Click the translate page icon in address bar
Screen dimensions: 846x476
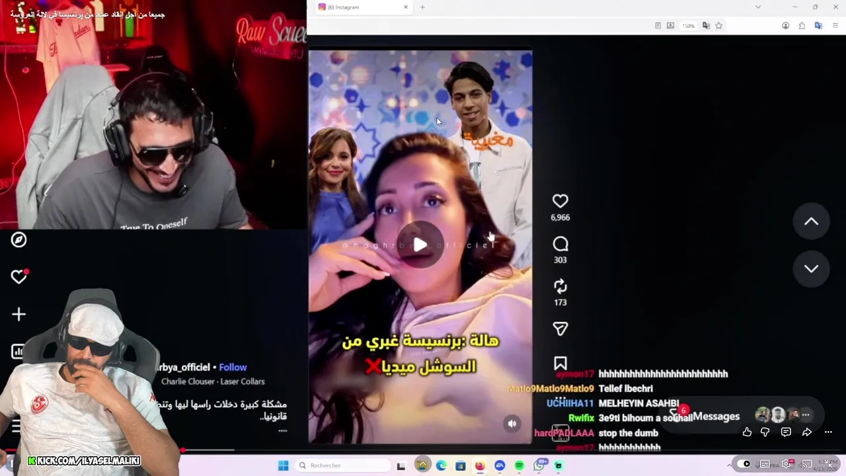click(706, 26)
